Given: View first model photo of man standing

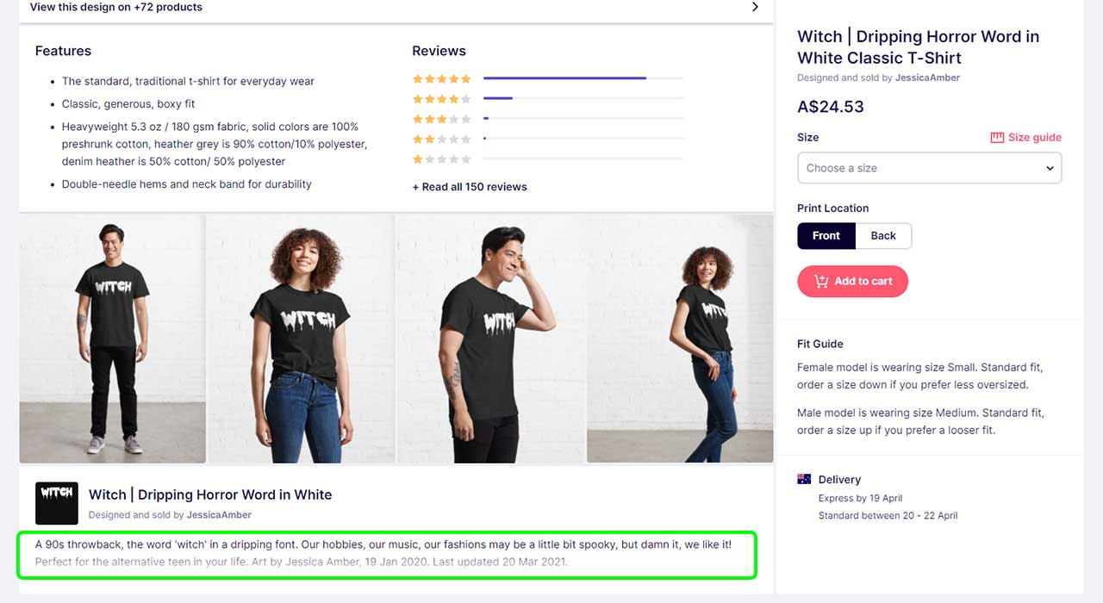Looking at the screenshot, I should click(113, 339).
